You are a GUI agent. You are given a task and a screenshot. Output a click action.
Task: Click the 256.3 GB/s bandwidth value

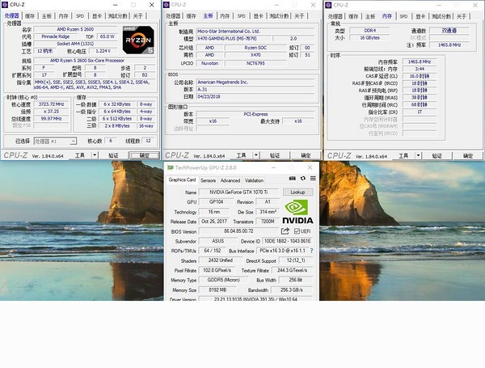point(292,290)
